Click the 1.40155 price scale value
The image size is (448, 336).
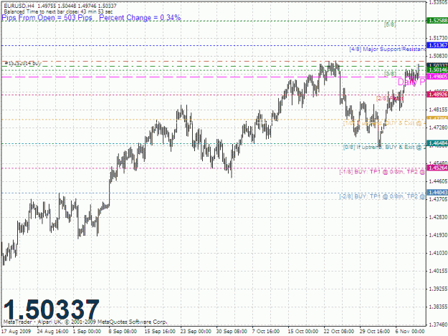[438, 271]
